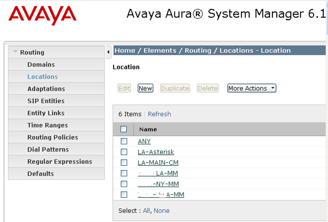Select the LA-MAIN-CM row checkbox
Screen dimensions: 328x222
(x=124, y=162)
